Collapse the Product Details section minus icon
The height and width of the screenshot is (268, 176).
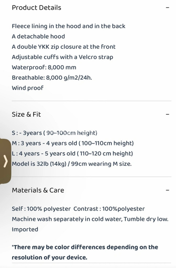click(168, 8)
